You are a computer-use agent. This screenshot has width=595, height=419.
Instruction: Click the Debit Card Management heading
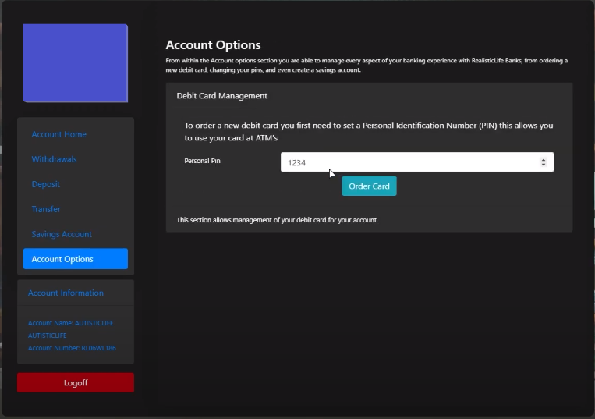pyautogui.click(x=222, y=96)
